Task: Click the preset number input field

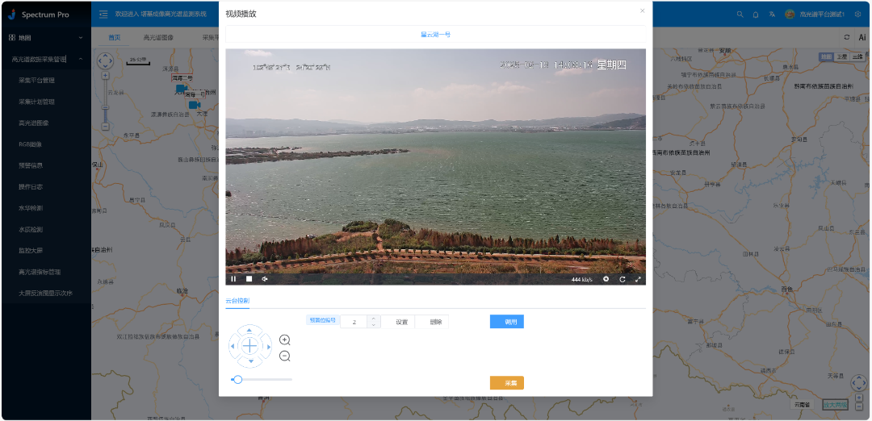Action: 354,322
